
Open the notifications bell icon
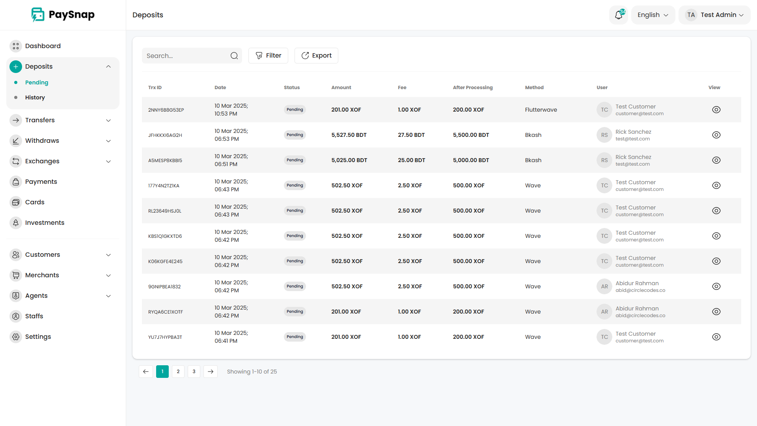tap(618, 15)
